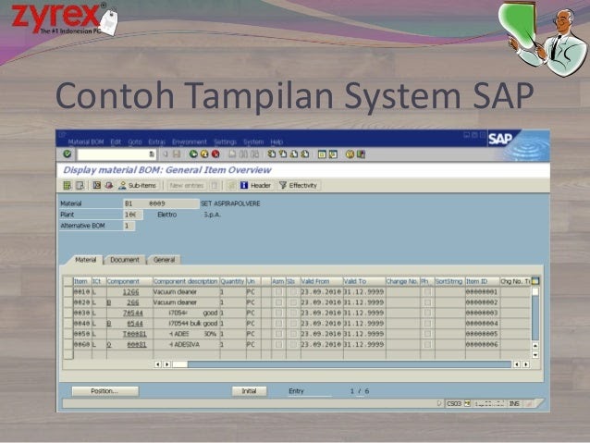Image resolution: width=590 pixels, height=443 pixels.
Task: Open table configuration icon at header corner
Action: [x=535, y=281]
